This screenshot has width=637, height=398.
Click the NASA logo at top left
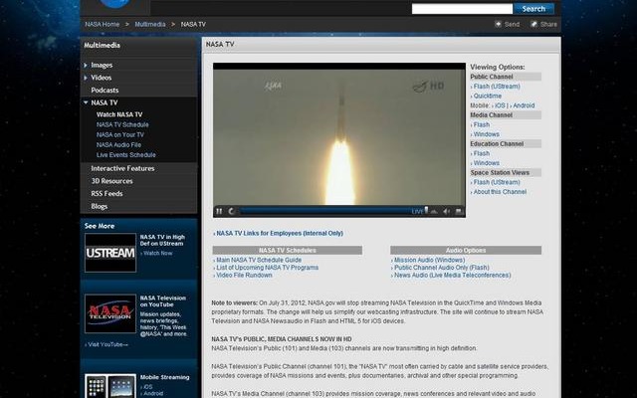pos(115,3)
